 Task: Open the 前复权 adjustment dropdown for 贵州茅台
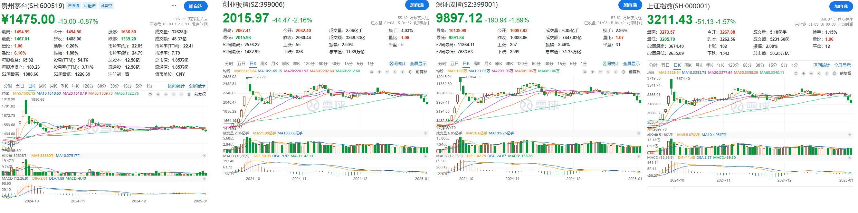tap(200, 94)
